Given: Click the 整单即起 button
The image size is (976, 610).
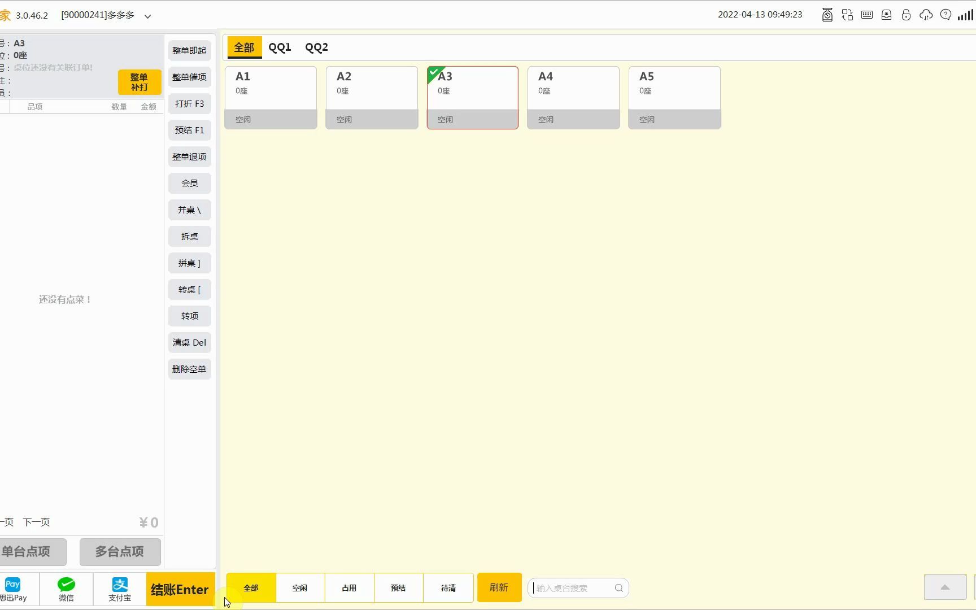Looking at the screenshot, I should (x=190, y=50).
